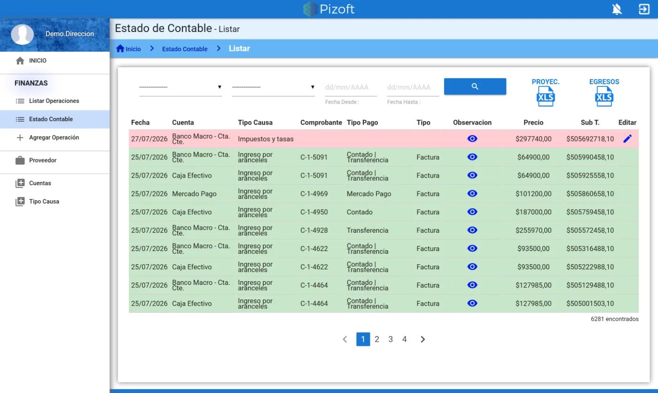Click the Fecha column header
This screenshot has height=393, width=658.
[141, 123]
